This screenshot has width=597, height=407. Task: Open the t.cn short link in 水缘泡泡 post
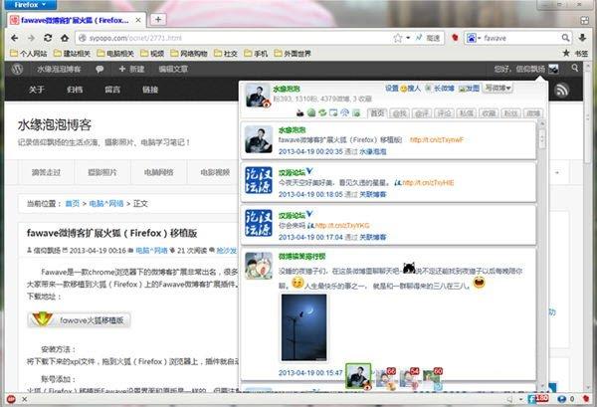pyautogui.click(x=437, y=139)
